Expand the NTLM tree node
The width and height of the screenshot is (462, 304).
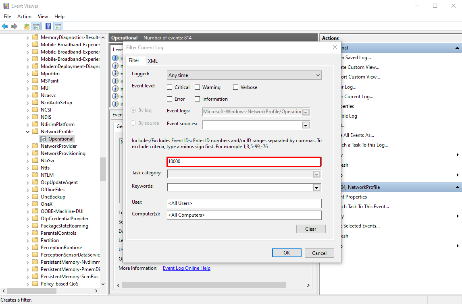pyautogui.click(x=27, y=175)
